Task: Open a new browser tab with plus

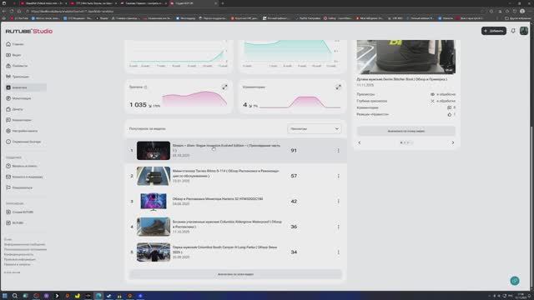Action: pos(223,3)
